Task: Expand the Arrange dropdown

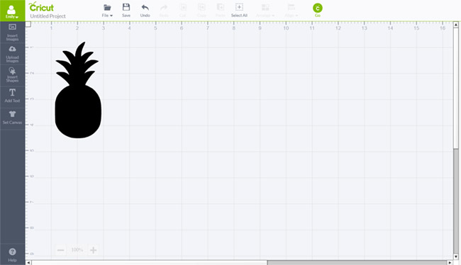Action: (265, 11)
